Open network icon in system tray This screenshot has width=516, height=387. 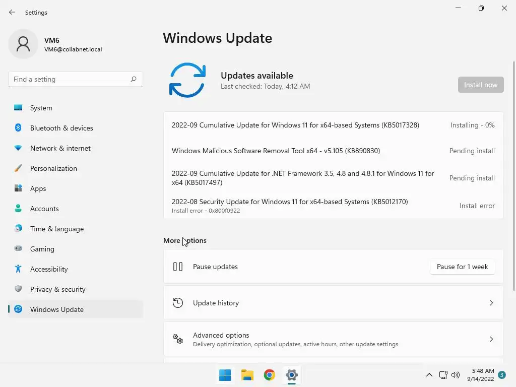coord(443,375)
